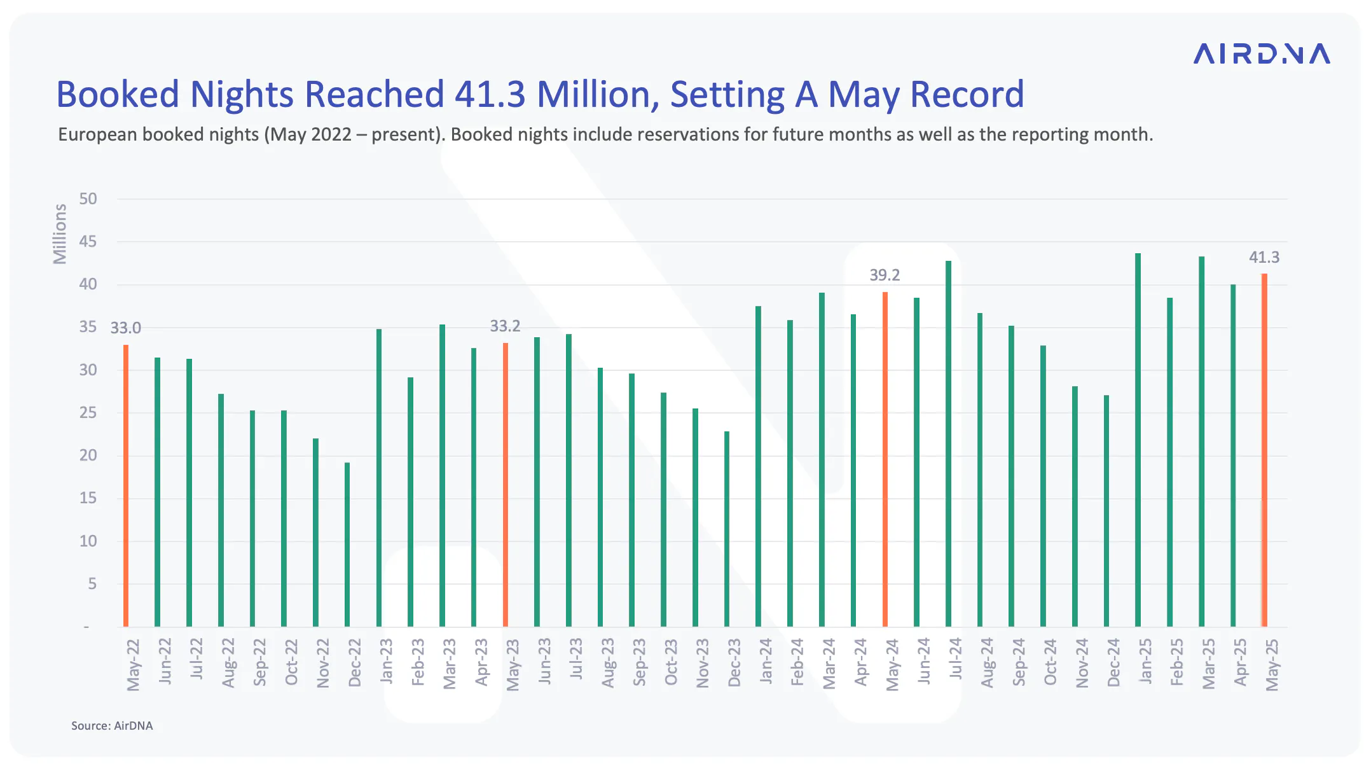The width and height of the screenshot is (1371, 766).
Task: Click the 'May-24' x-axis label
Action: pos(893,665)
